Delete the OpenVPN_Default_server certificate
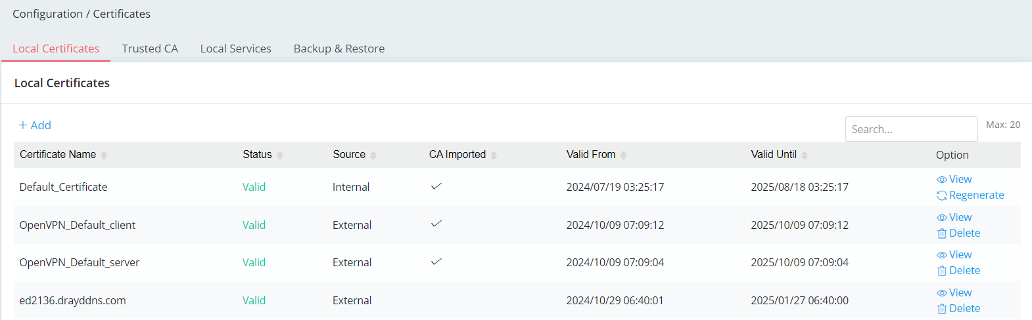Screen dimensions: 1032x320 958,270
